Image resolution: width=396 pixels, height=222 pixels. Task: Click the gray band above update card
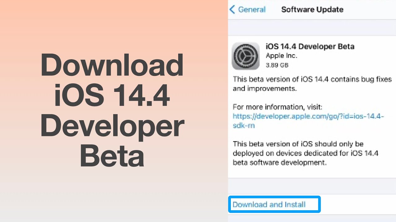[312, 27]
